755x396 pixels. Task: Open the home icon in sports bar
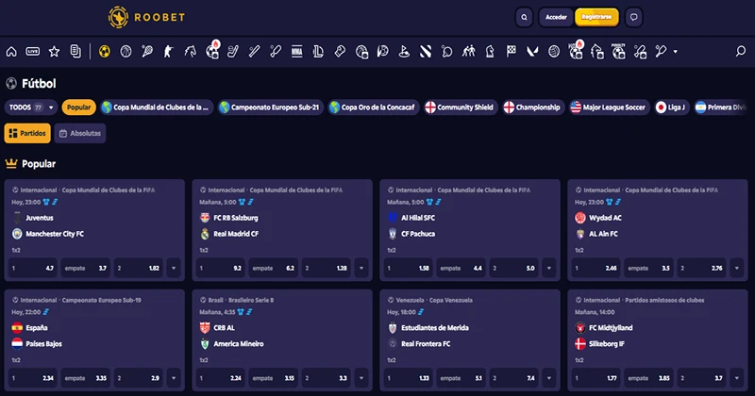[x=11, y=52]
